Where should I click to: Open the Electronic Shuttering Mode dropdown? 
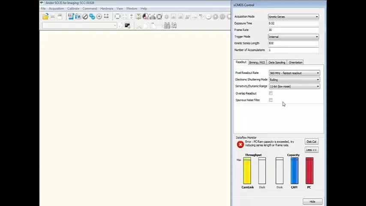click(x=294, y=80)
